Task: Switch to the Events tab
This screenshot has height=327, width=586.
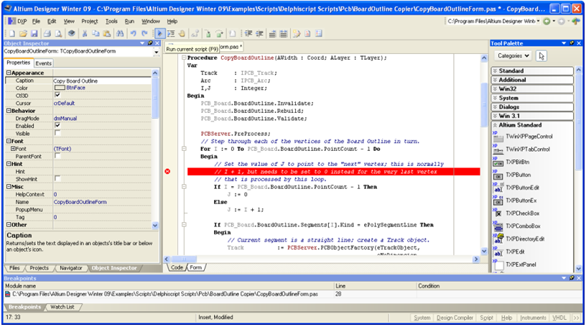Action: point(43,63)
